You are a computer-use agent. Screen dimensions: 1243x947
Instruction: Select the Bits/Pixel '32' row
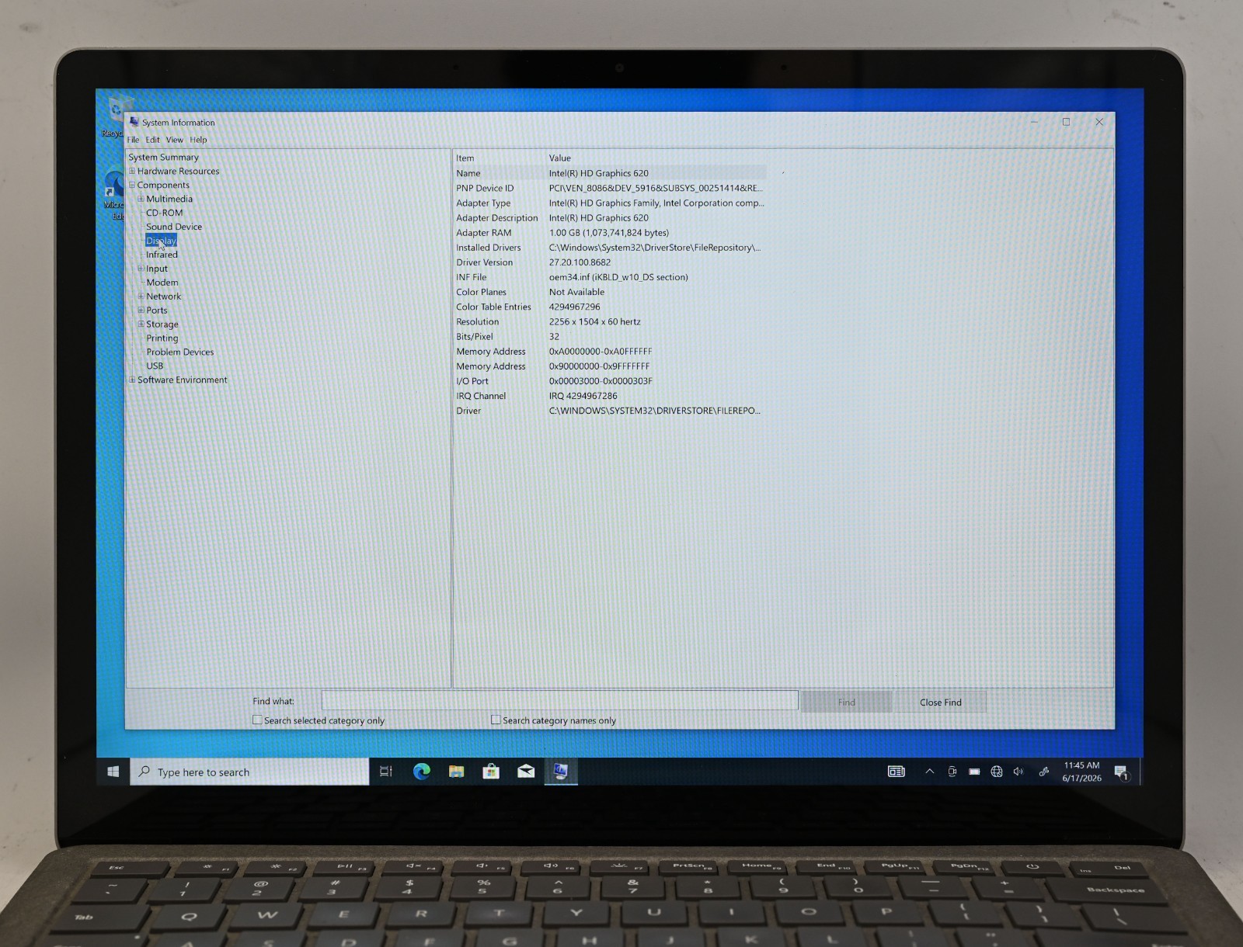(x=611, y=337)
